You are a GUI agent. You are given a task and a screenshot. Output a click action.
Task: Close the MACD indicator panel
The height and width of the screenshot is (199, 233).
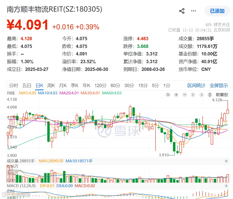(x=226, y=186)
